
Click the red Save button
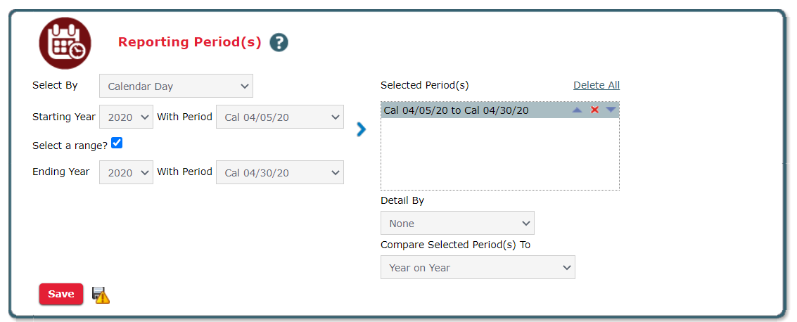61,295
